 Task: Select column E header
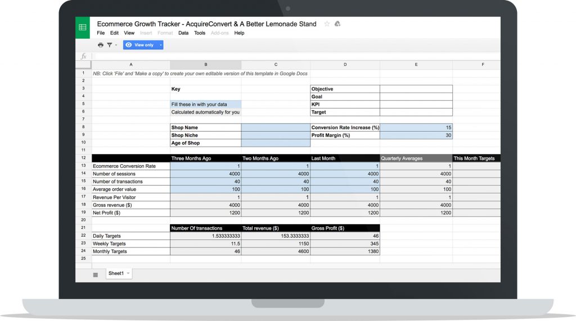(x=416, y=65)
